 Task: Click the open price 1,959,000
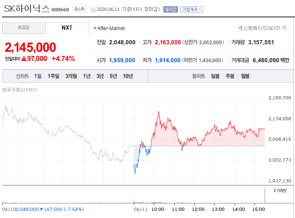[122, 60]
